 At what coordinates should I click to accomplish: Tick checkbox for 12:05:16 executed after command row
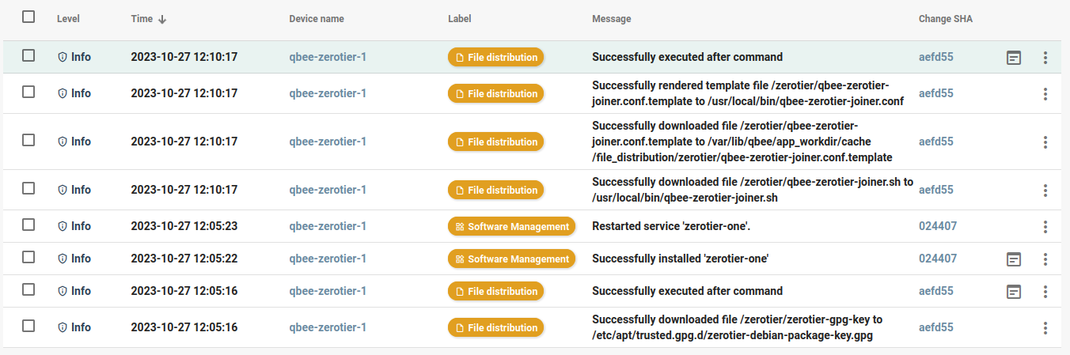28,289
